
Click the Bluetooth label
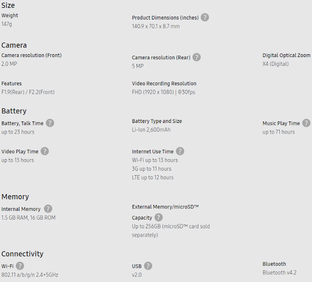[274, 264]
